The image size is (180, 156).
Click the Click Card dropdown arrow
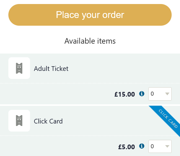167,146
